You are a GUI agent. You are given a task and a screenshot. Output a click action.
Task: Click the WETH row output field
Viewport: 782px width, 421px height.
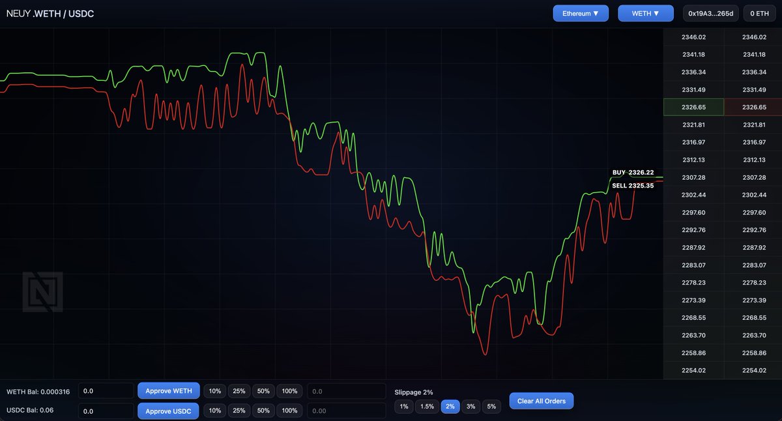347,391
